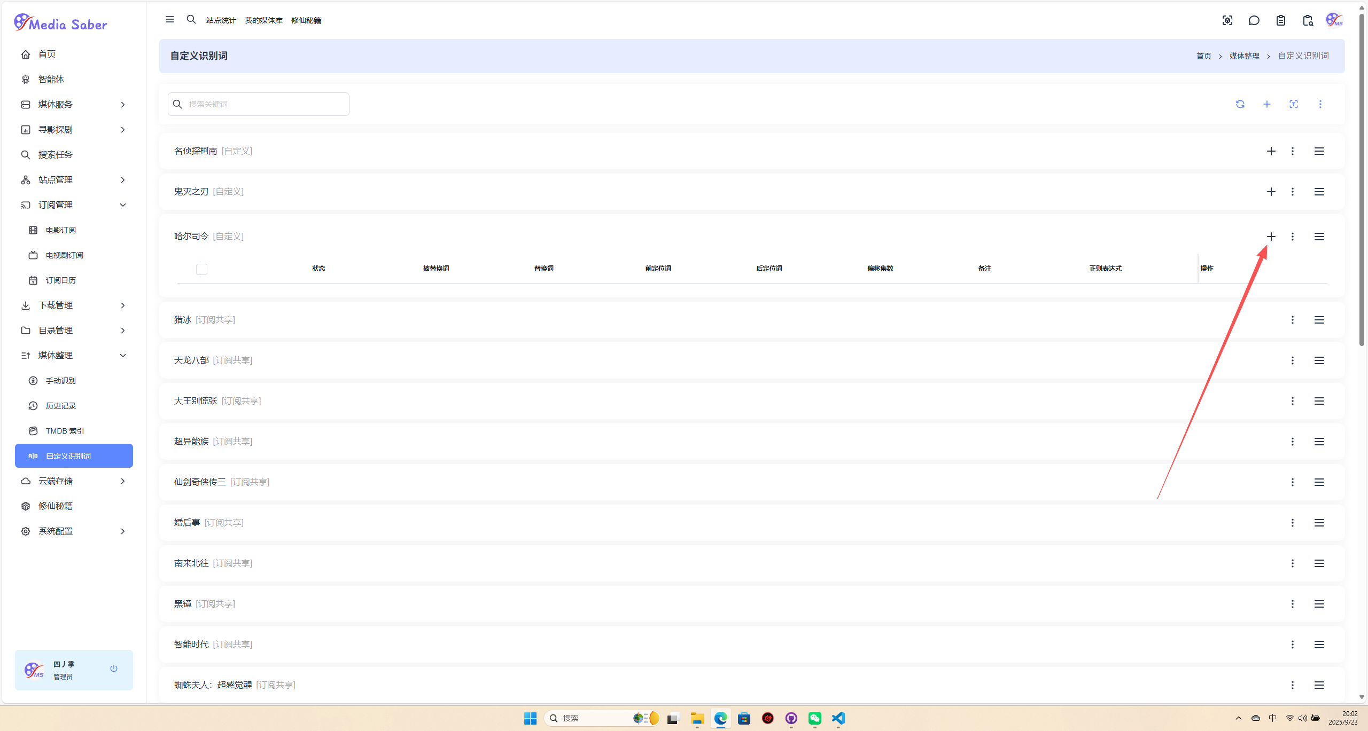Click 首页 breadcrumb link
The height and width of the screenshot is (731, 1368).
coord(1203,56)
